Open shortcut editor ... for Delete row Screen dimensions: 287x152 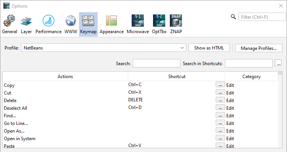point(220,100)
